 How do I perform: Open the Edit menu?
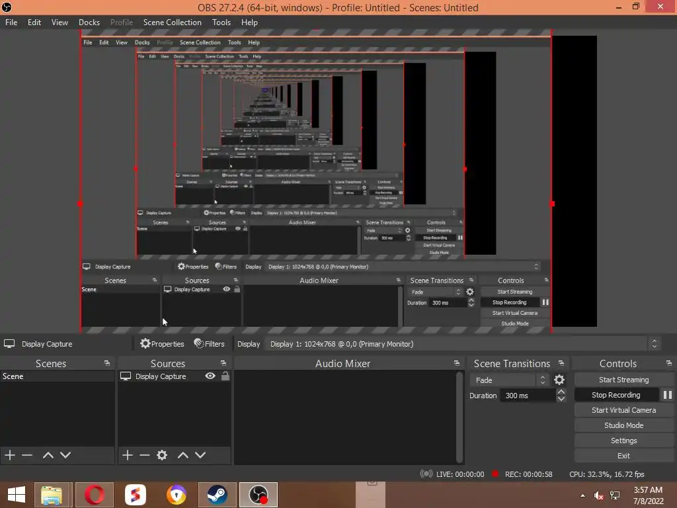(x=34, y=22)
